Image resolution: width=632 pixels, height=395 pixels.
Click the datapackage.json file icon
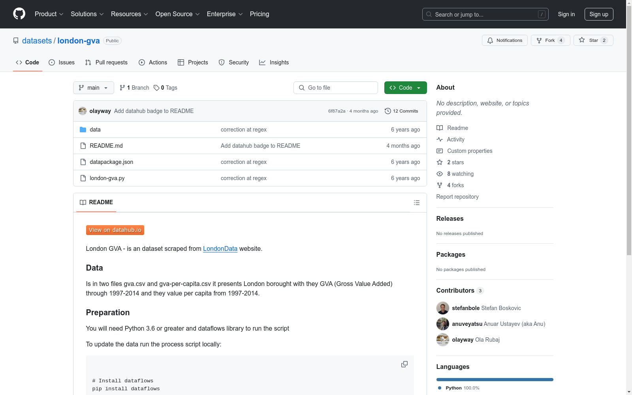coord(83,162)
